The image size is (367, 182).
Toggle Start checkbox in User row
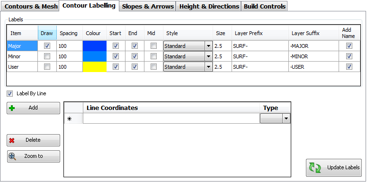tap(116, 67)
